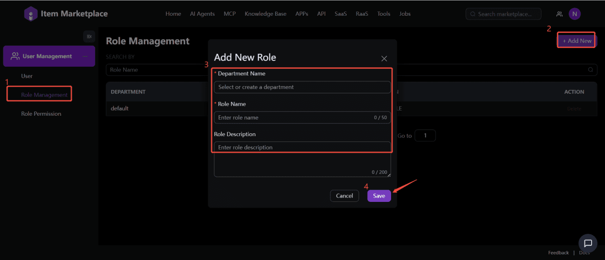Click the search magnifier icon in Role Name filter

coord(591,70)
